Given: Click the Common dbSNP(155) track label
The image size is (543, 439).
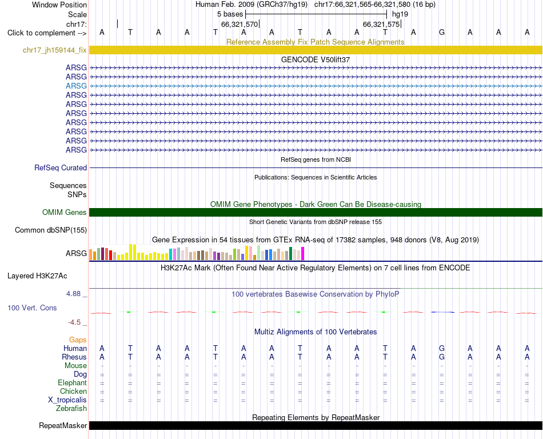Looking at the screenshot, I should (x=50, y=230).
